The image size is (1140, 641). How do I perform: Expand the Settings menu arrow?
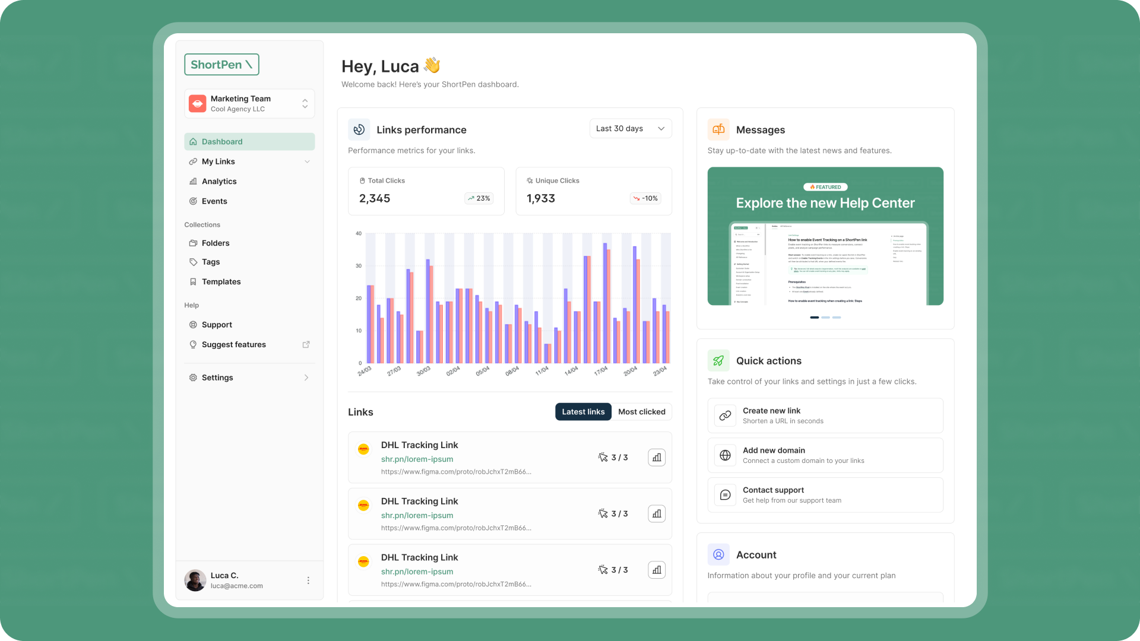[306, 377]
